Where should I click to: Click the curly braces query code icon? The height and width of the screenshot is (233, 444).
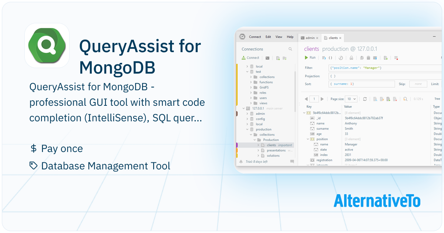330,58
